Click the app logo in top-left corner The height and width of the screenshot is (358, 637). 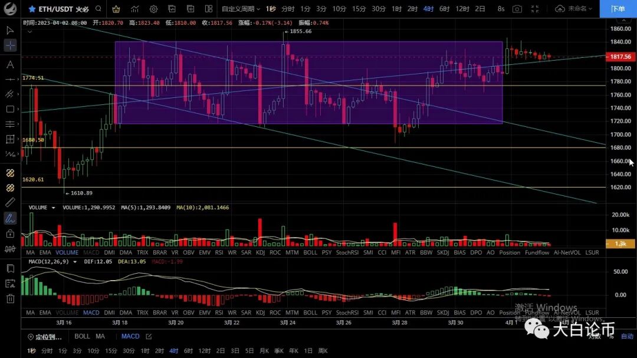(x=10, y=8)
